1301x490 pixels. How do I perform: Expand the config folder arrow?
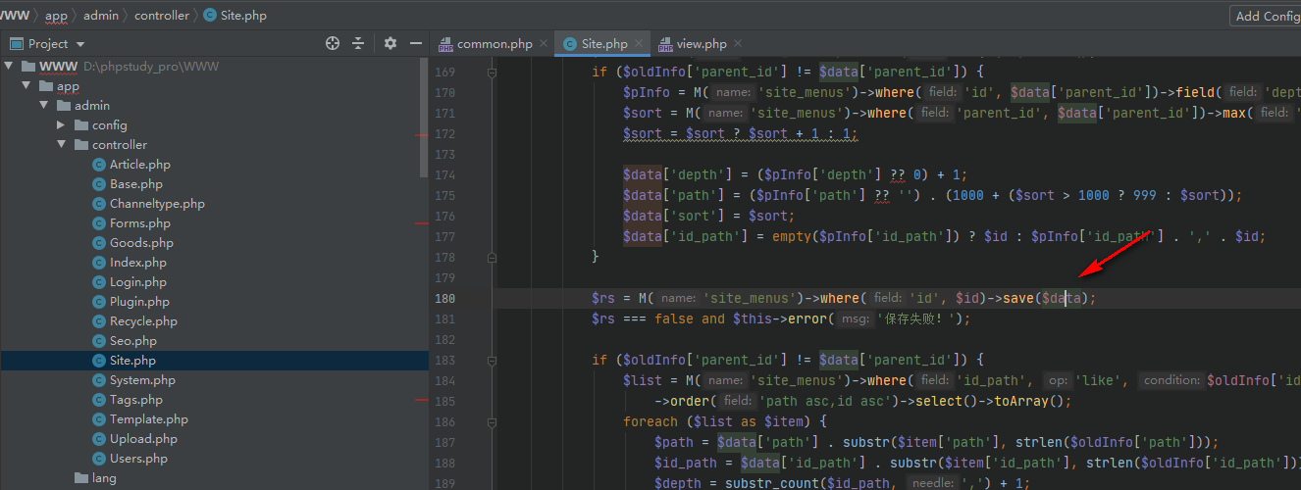pos(62,125)
